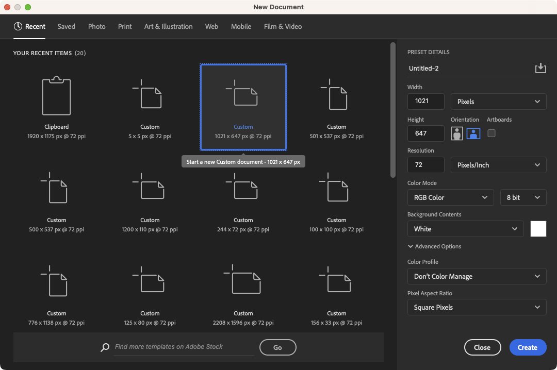Switch to the Photo tab
Screen dimensions: 557x370
(96, 27)
